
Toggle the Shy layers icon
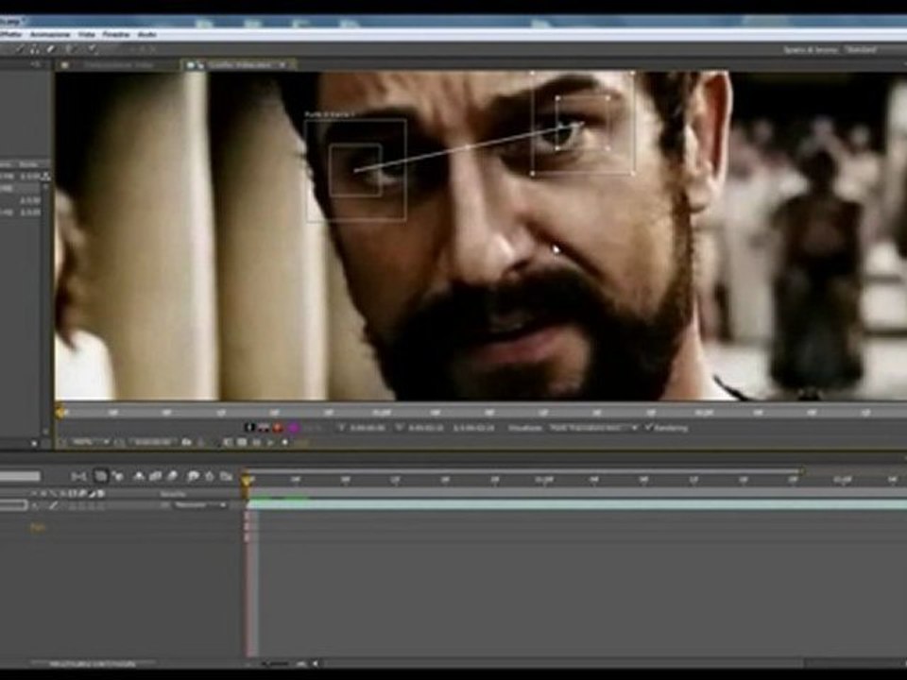[x=139, y=476]
